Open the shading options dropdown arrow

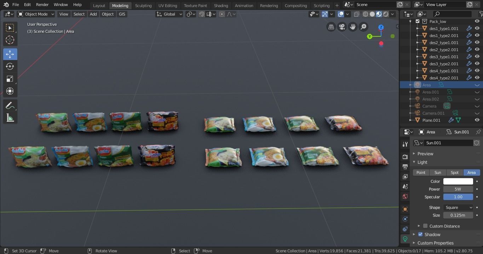click(392, 14)
